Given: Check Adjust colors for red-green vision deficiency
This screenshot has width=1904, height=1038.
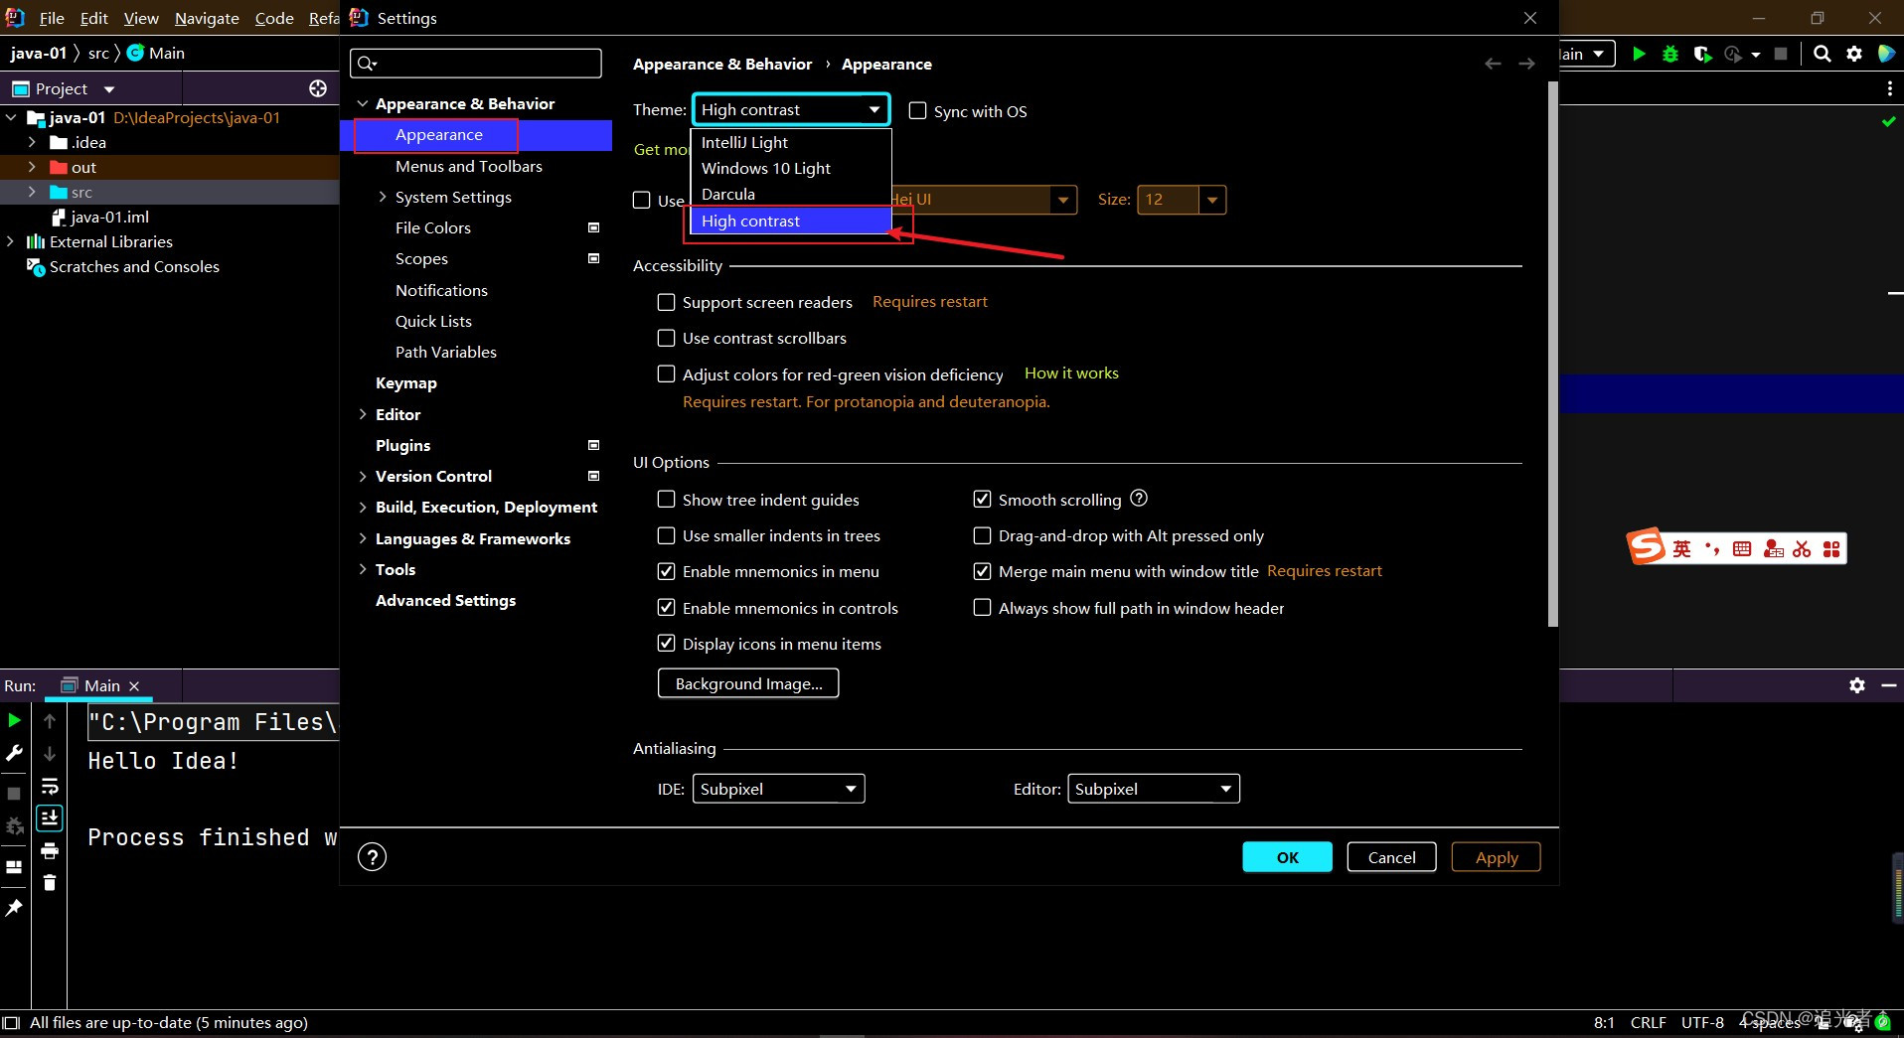Looking at the screenshot, I should 667,374.
